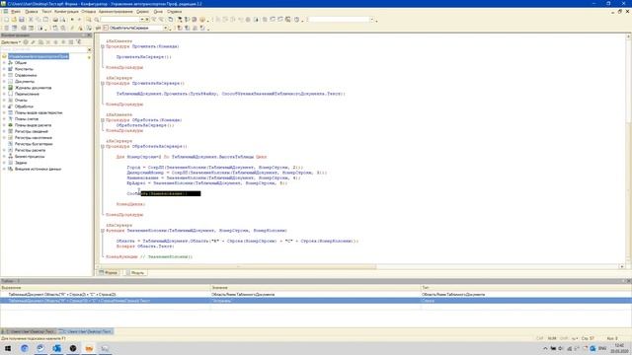Viewport: 632px width, 355px height.
Task: Expand the Отчеты tree node
Action: tap(4, 101)
